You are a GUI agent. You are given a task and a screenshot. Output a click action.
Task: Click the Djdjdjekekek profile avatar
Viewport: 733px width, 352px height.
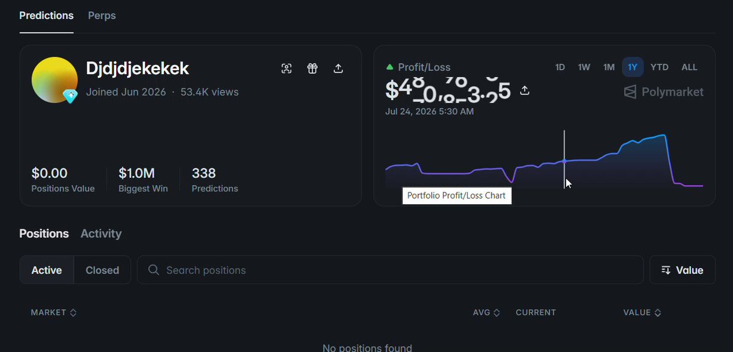54,80
